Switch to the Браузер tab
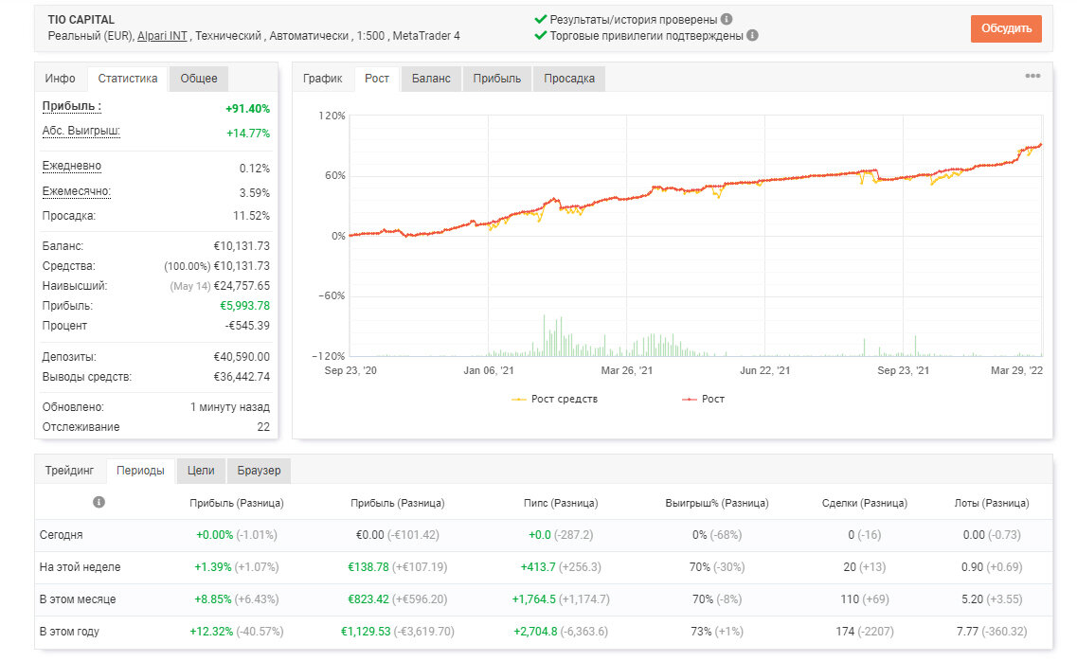1077x661 pixels. (259, 471)
